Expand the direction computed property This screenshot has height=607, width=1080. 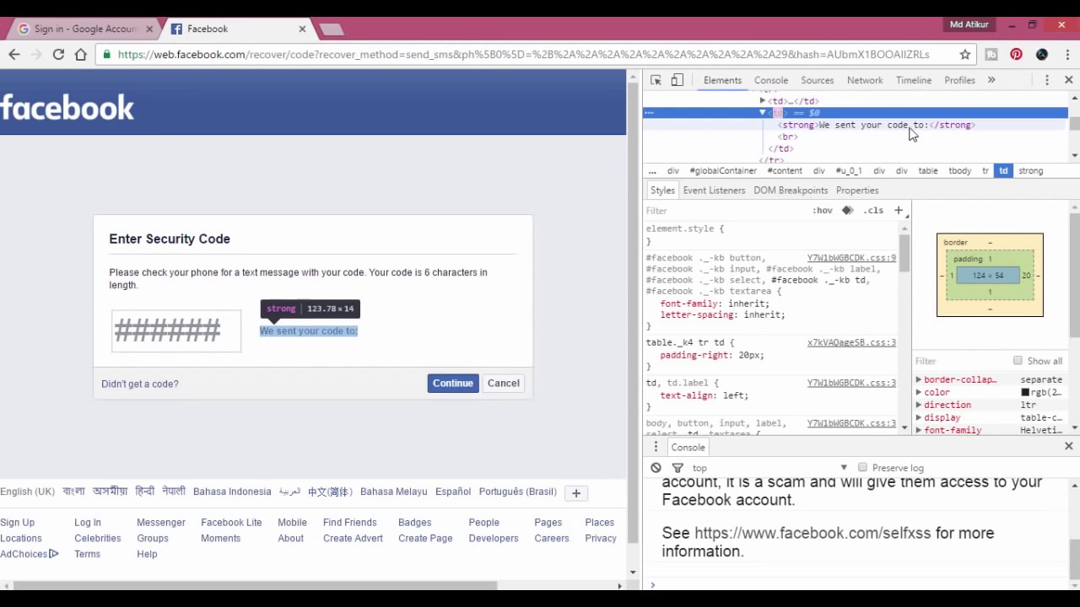click(919, 406)
